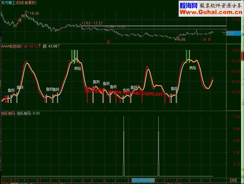Click the 6.86 low price arrow marker
Viewport: 244px width, 184px height.
coord(180,40)
